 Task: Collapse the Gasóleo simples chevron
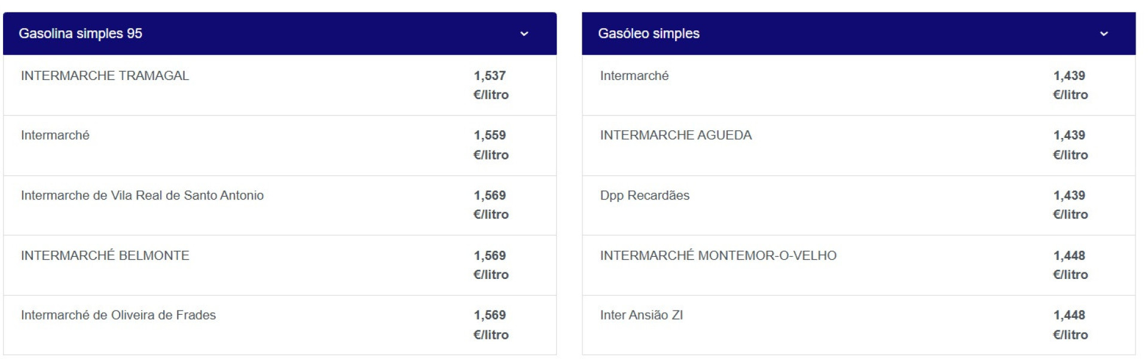[1104, 34]
